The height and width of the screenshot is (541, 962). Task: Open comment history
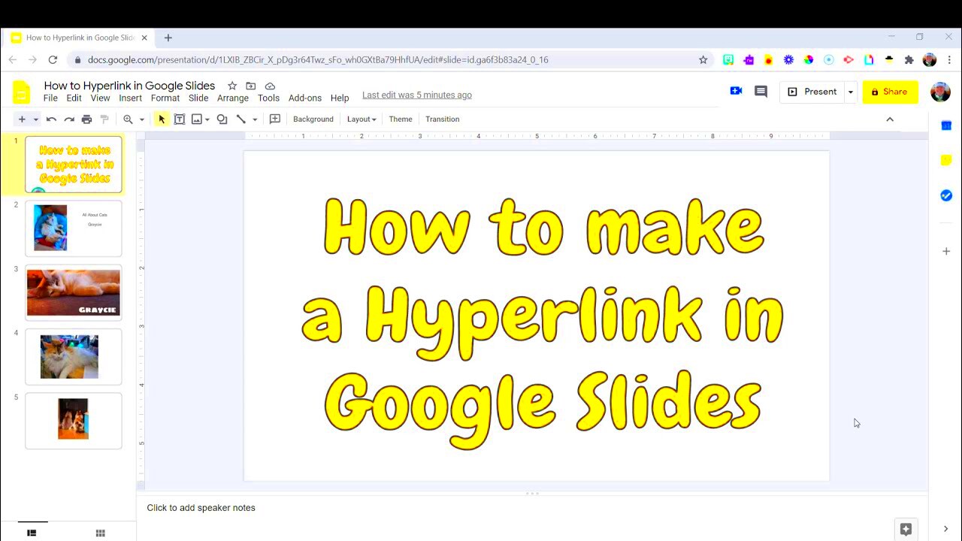point(761,92)
